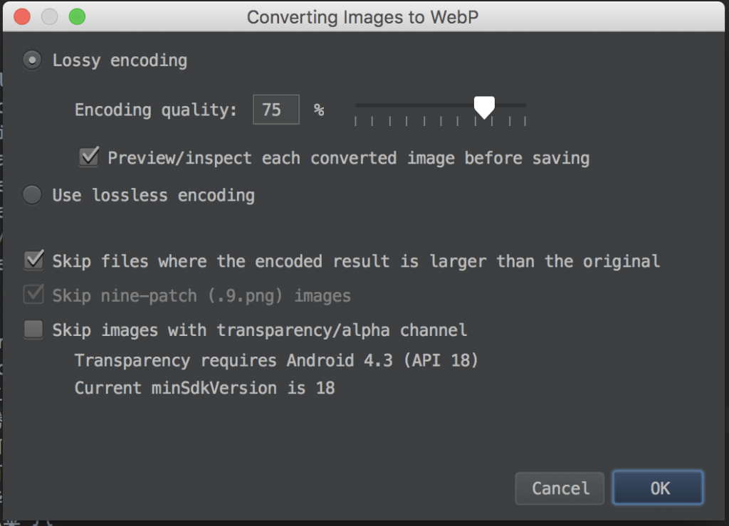Click the greyed-out Skip nine-patch images checkbox

tap(33, 295)
